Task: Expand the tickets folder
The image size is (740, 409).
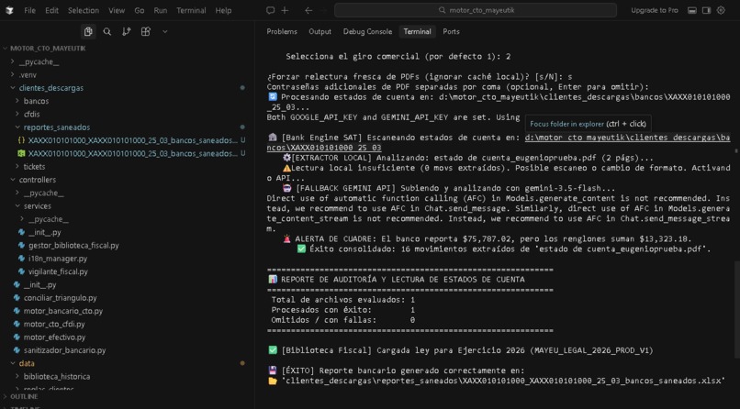Action: (35, 166)
